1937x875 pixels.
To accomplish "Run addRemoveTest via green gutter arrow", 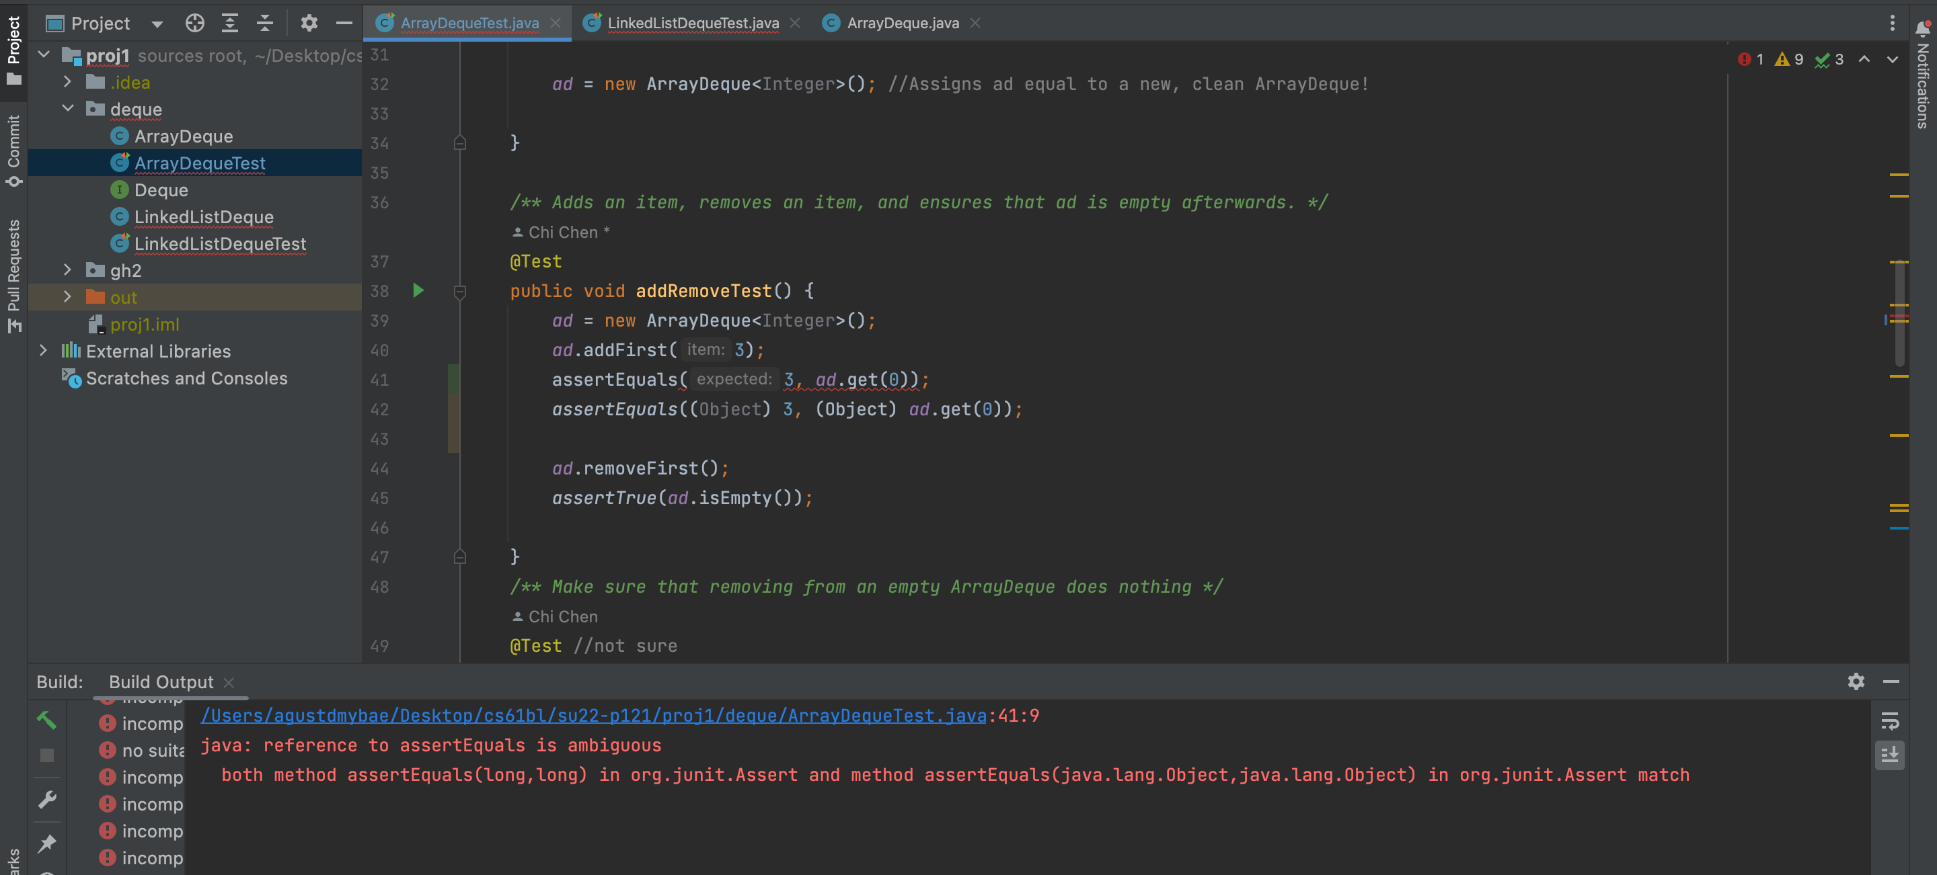I will click(419, 291).
